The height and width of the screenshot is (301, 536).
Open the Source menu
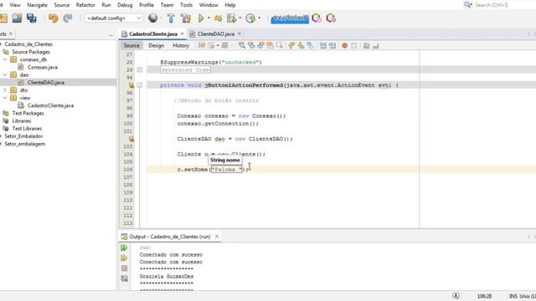tap(61, 5)
